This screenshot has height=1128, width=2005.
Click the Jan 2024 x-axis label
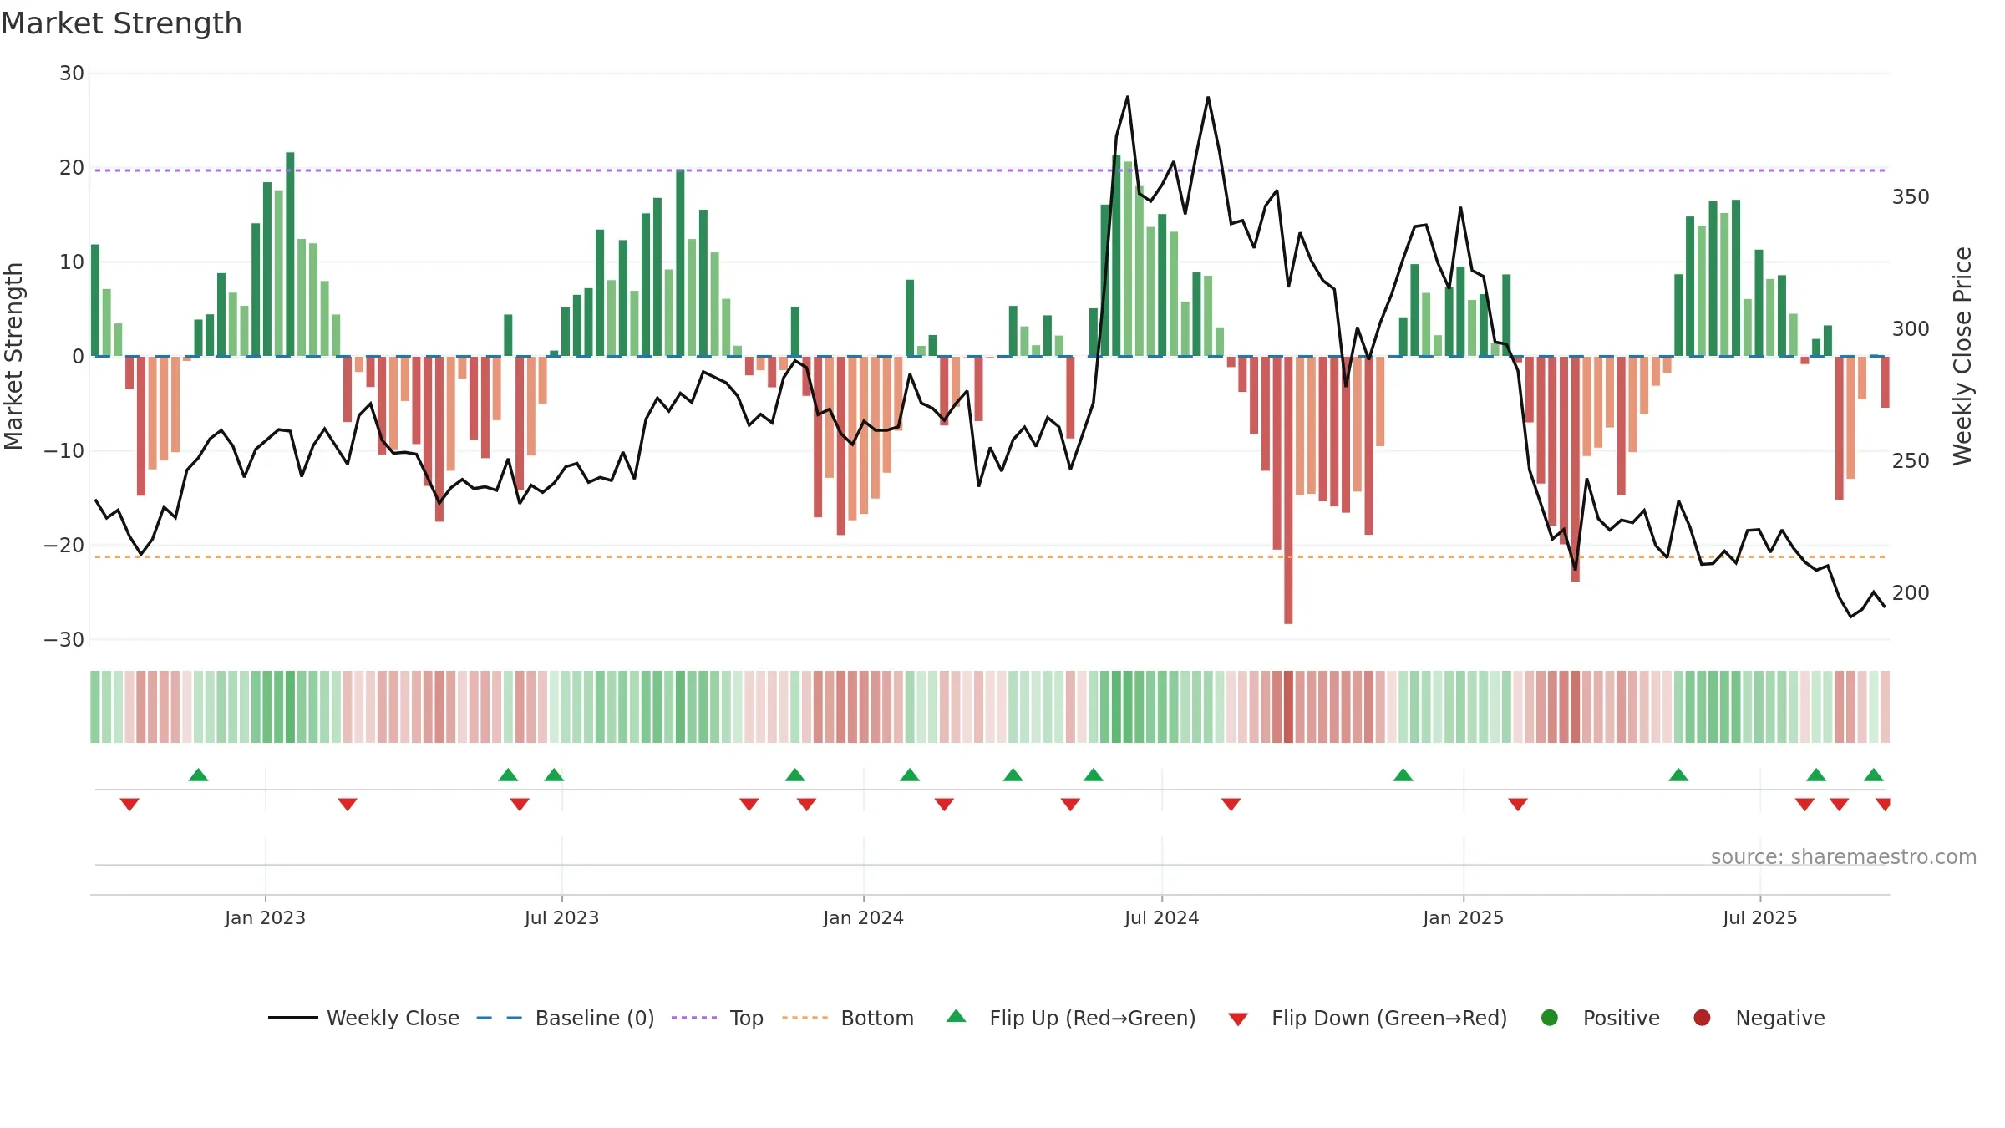(x=863, y=917)
